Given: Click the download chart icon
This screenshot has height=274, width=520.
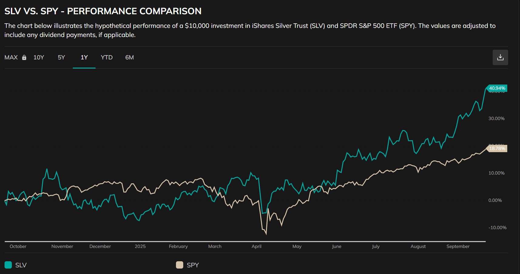Looking at the screenshot, I should tap(500, 57).
